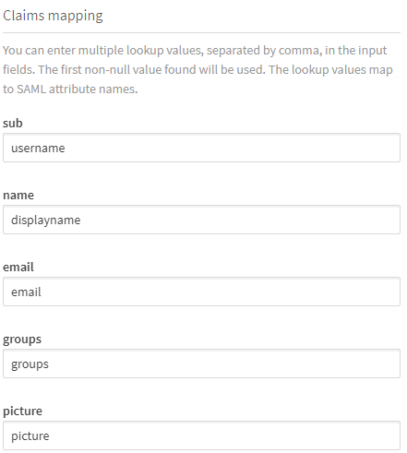Focus the picture input field

coord(201,435)
